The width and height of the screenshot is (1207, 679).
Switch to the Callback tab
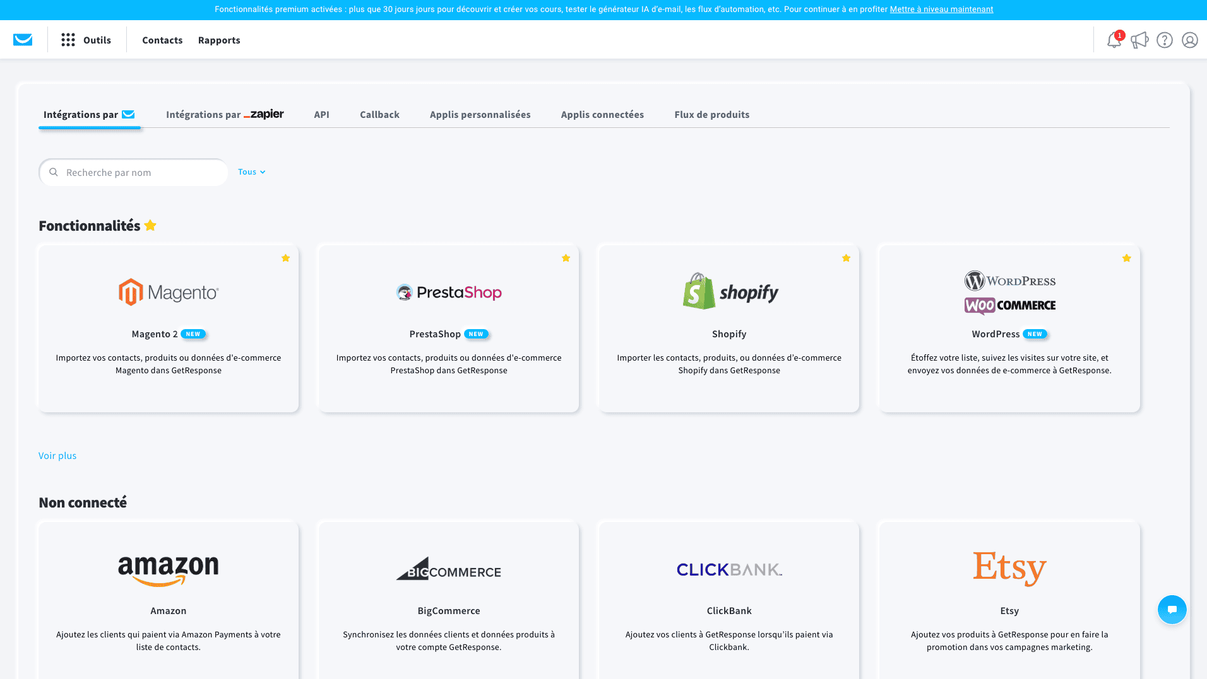click(x=379, y=115)
